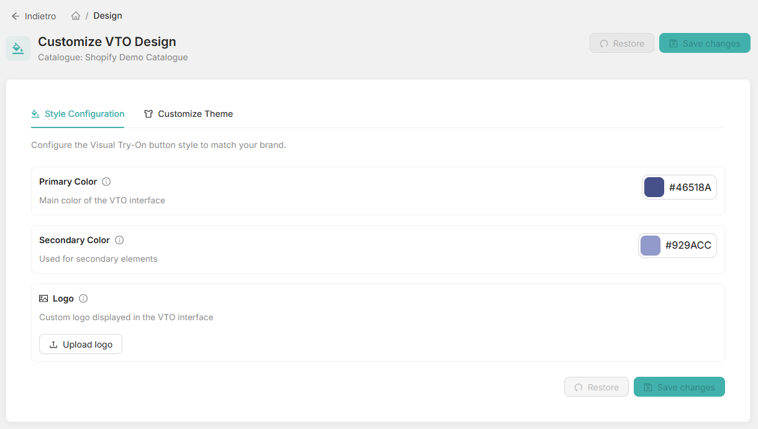
Task: Click the teal VTO design header icon
Action: coord(18,48)
